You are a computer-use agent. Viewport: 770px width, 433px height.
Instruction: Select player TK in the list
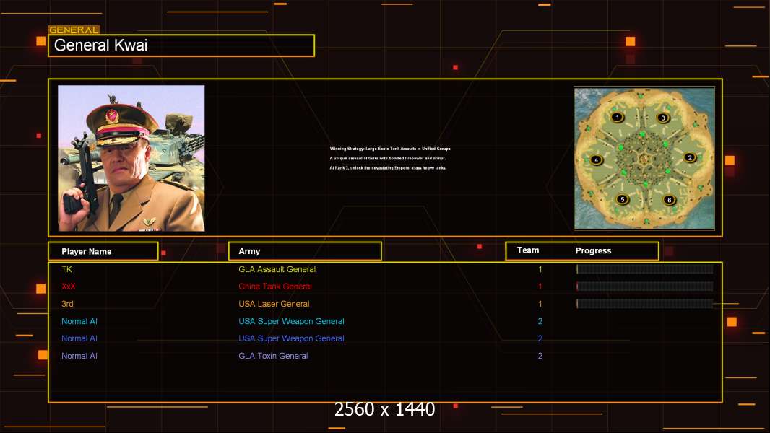point(67,269)
